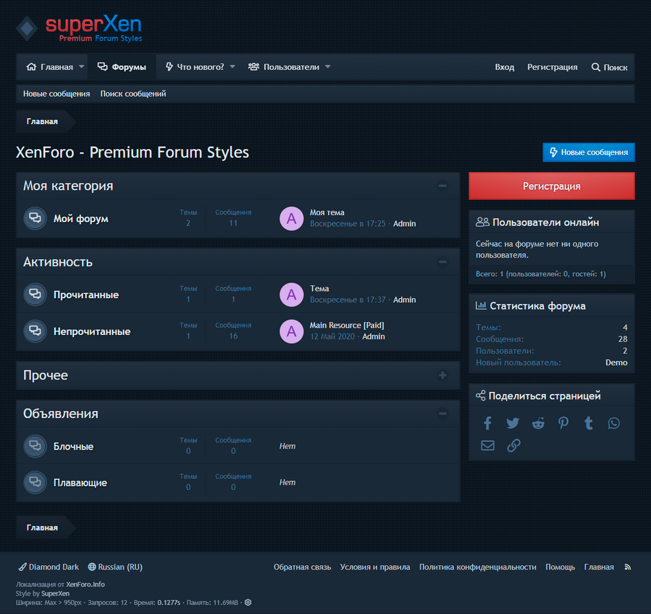Open the Форумы navigation tab
Screen dimensions: 651x614
click(x=122, y=67)
